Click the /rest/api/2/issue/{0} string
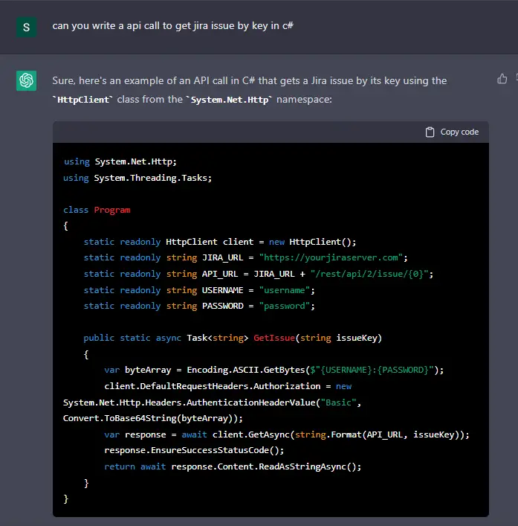Image resolution: width=518 pixels, height=526 pixels. 369,274
